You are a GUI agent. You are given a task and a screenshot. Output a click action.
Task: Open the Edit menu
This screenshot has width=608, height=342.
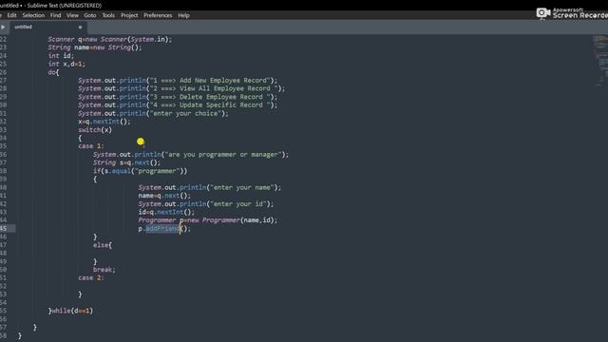click(x=11, y=15)
